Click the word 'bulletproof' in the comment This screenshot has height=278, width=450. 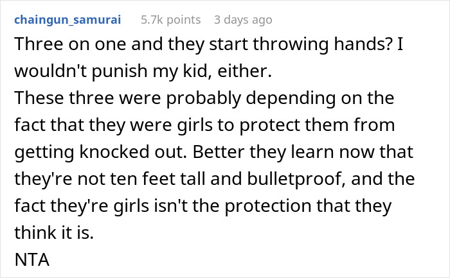296,179
